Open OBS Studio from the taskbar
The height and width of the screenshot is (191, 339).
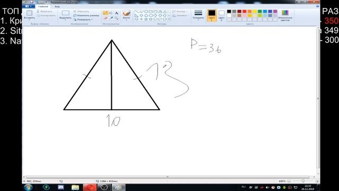click(104, 187)
